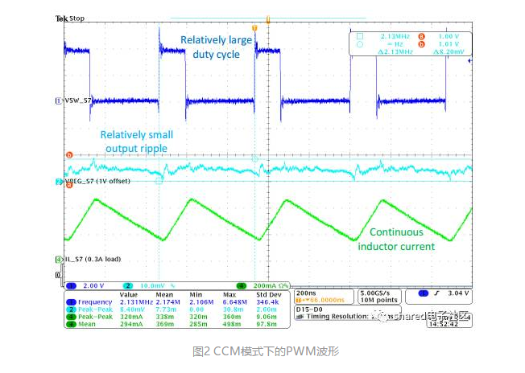525x373 pixels.
Task: Click the channel 4 IL_S7 ground marker
Action: 58,260
